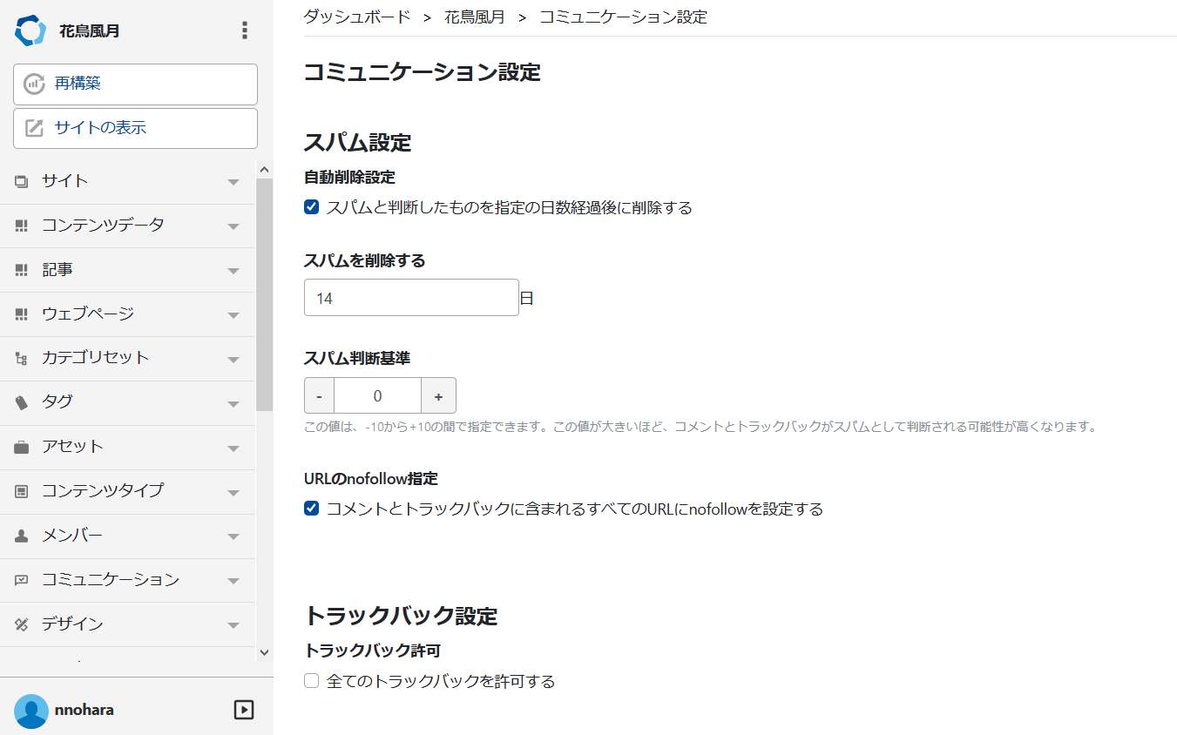Click the ウェブページ menu icon
This screenshot has width=1177, height=735.
coord(22,314)
